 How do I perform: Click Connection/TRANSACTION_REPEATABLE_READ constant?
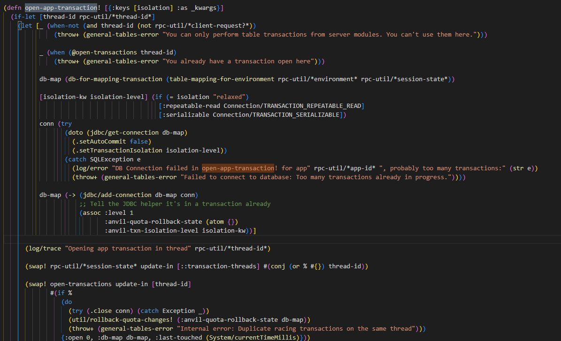[x=292, y=106]
